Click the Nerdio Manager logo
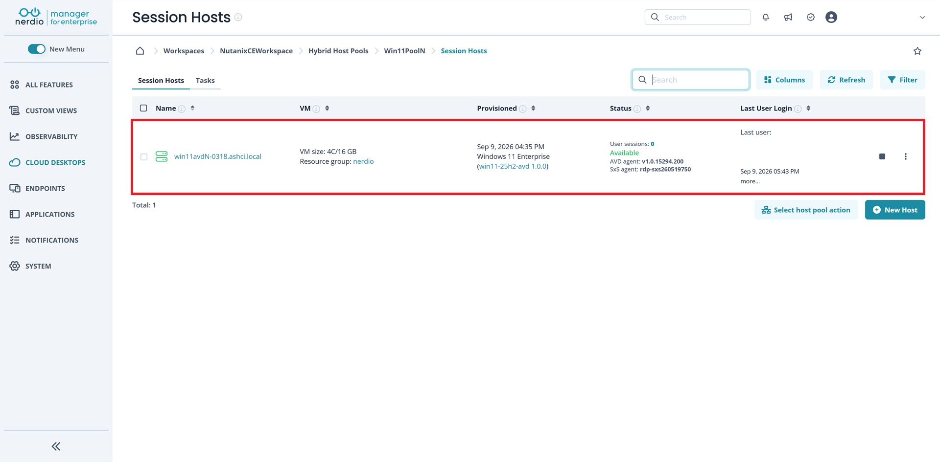 (56, 17)
